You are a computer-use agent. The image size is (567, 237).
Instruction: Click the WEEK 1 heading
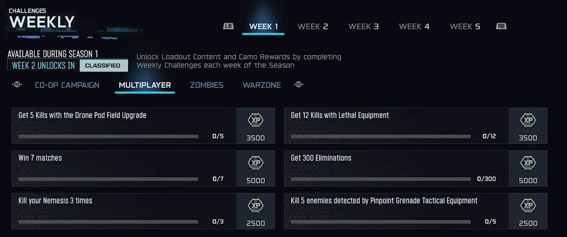(x=263, y=26)
